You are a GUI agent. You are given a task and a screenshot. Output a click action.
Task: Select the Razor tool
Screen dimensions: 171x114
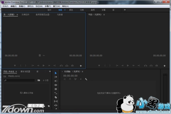pyautogui.click(x=56, y=93)
